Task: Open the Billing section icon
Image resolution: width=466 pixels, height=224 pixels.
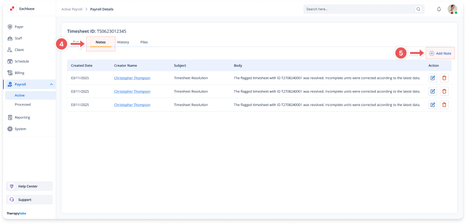Action: pyautogui.click(x=10, y=73)
